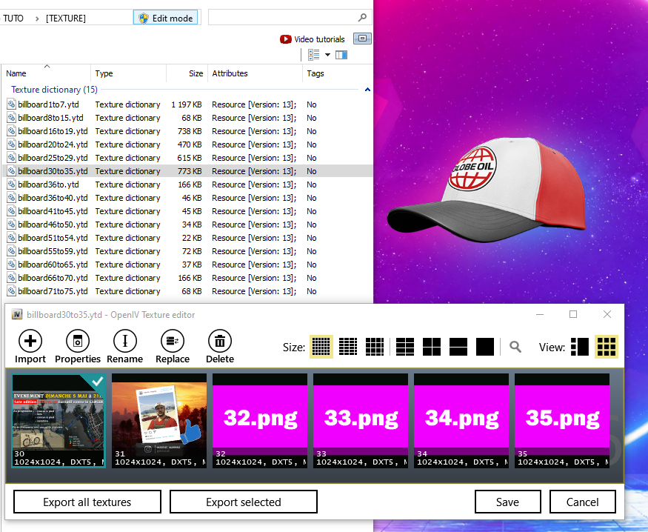The width and height of the screenshot is (648, 532).
Task: Open texture Properties
Action: tap(77, 342)
